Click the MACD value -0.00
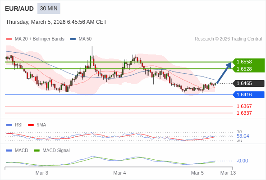The width and height of the screenshot is (266, 180). (242, 161)
